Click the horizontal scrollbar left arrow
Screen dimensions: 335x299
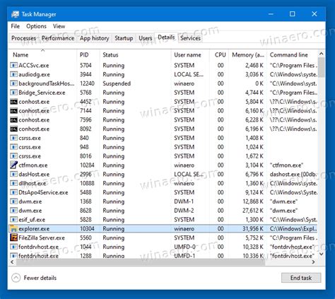pyautogui.click(x=12, y=262)
